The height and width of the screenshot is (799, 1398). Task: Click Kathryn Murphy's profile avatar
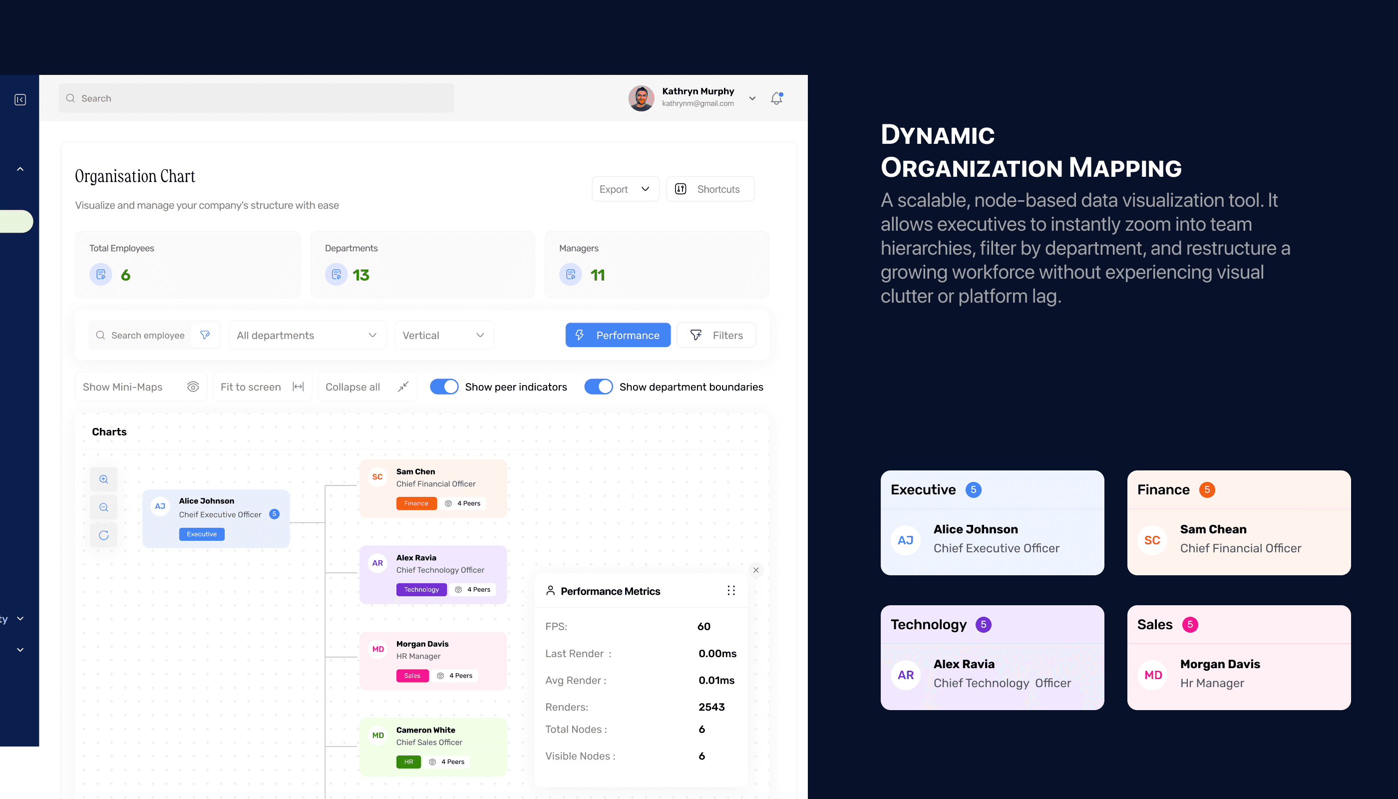pyautogui.click(x=641, y=98)
